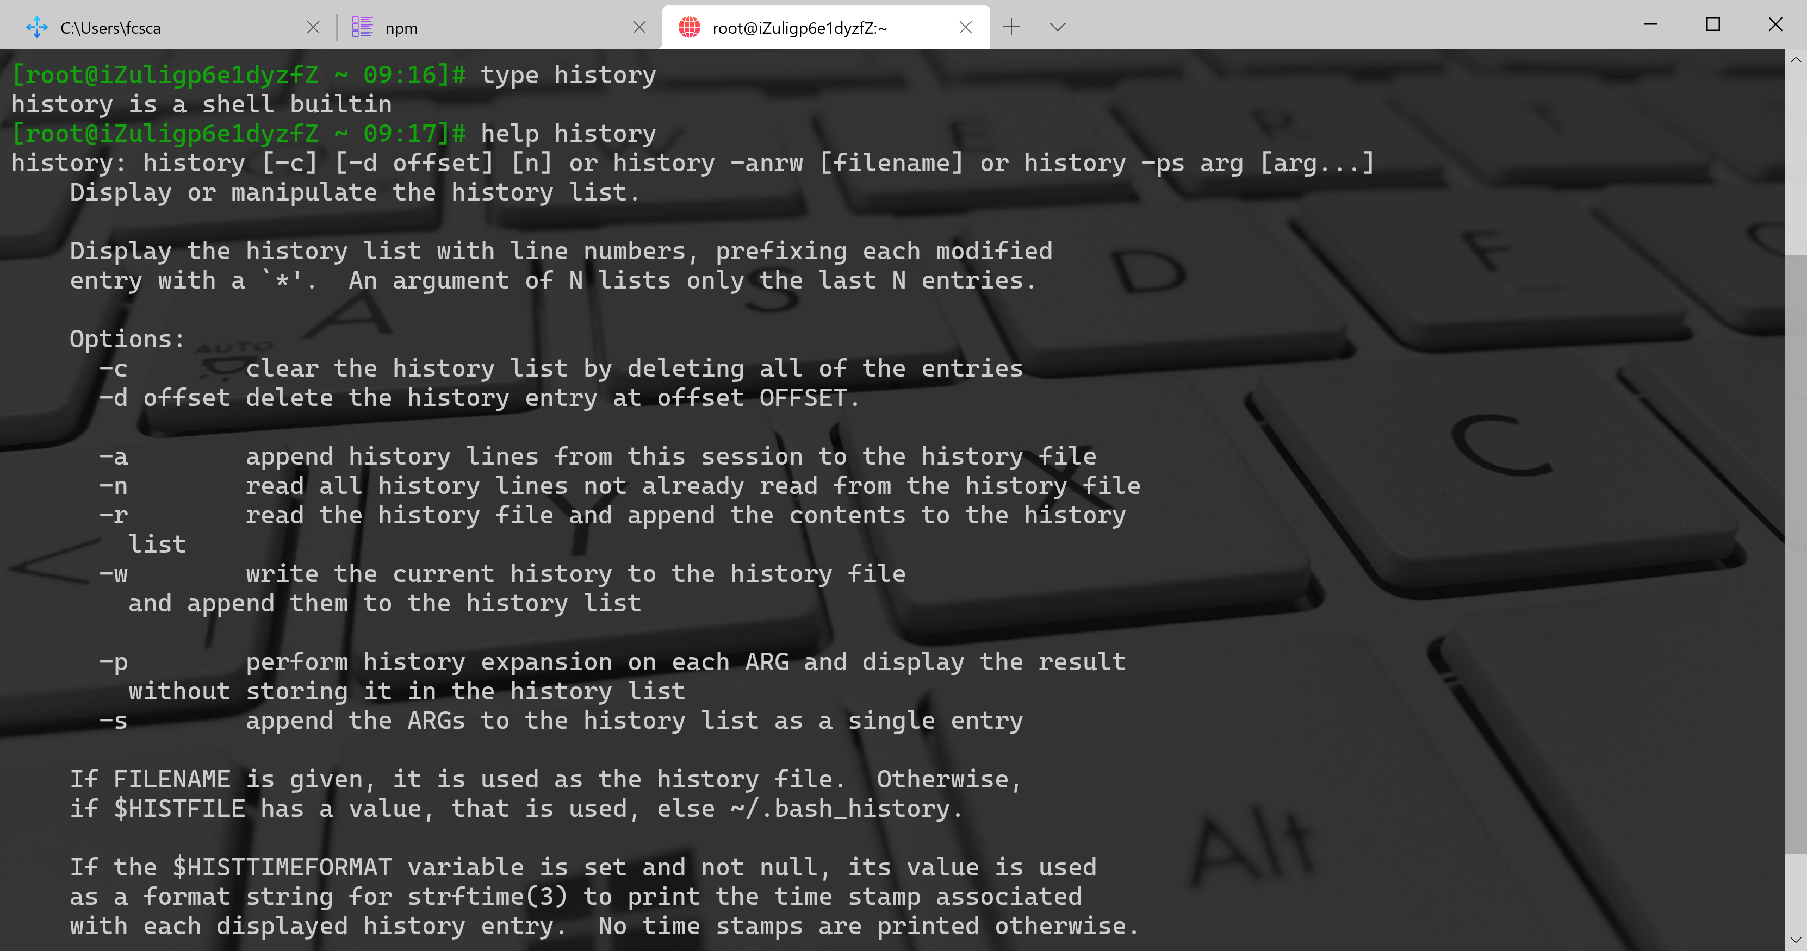The image size is (1807, 951).
Task: Close the terminal window
Action: click(x=1775, y=24)
